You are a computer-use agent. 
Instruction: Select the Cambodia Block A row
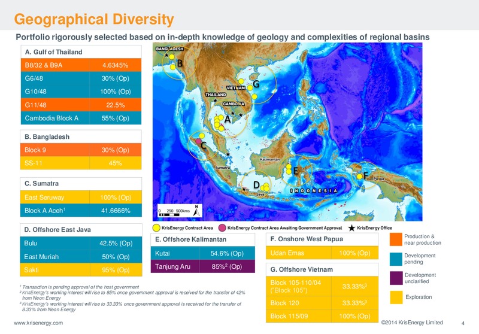point(81,118)
